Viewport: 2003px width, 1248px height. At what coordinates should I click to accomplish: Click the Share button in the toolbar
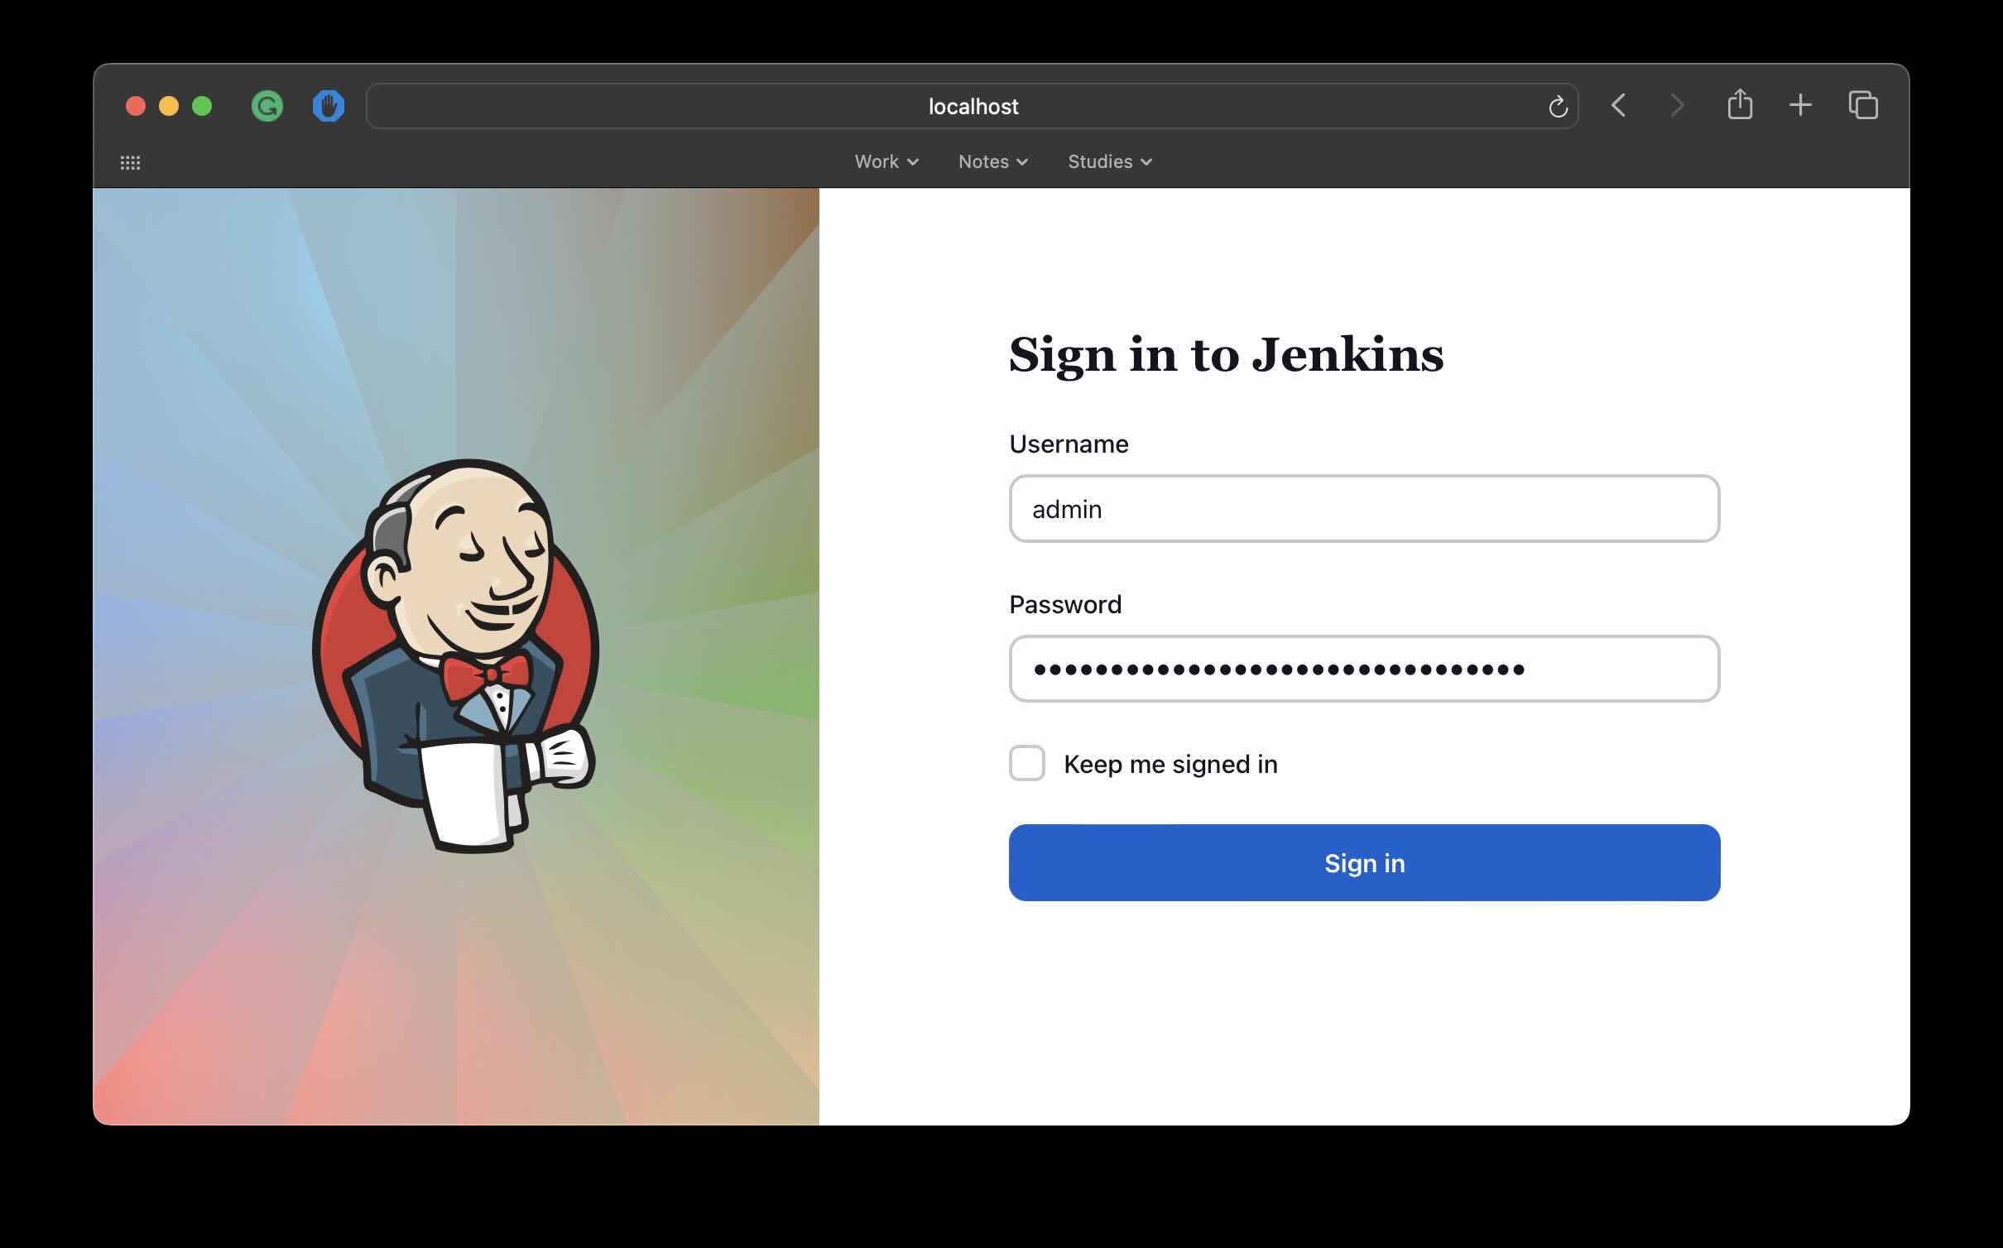(x=1741, y=105)
